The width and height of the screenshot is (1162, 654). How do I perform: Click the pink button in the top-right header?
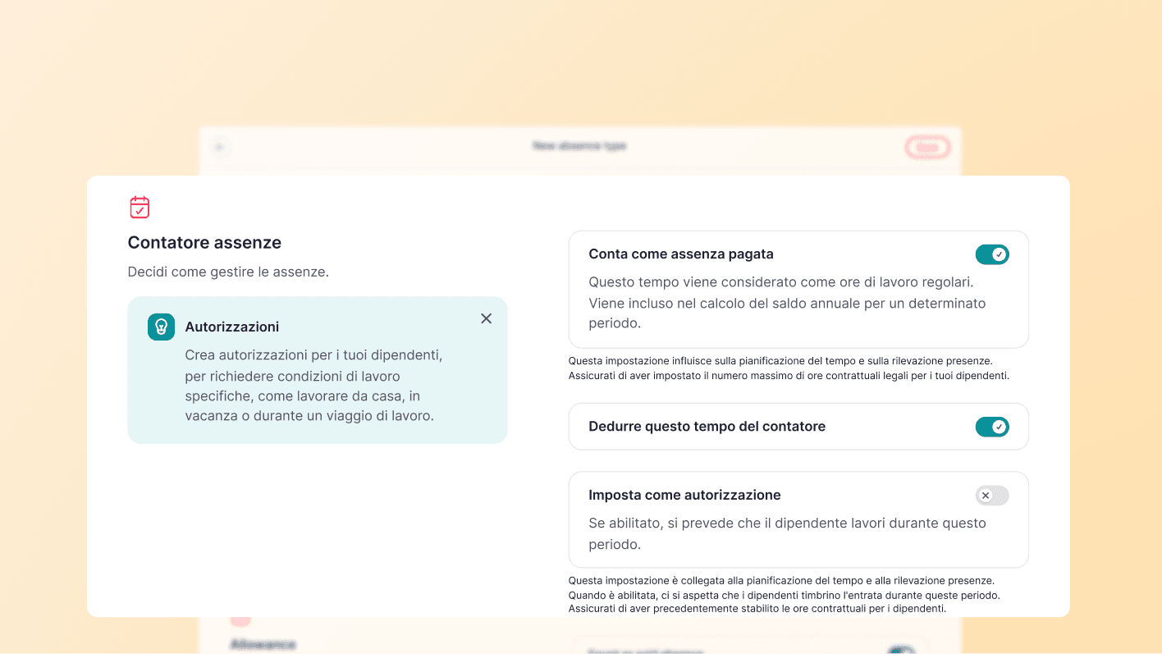(927, 148)
